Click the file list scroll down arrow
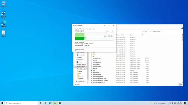The width and height of the screenshot is (188, 105). (x=182, y=83)
